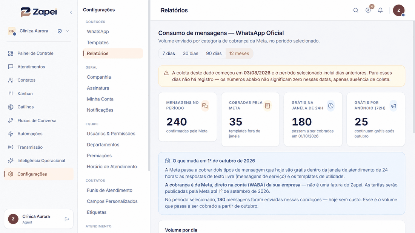Open Atendimentos via its chat icon

tap(11, 67)
